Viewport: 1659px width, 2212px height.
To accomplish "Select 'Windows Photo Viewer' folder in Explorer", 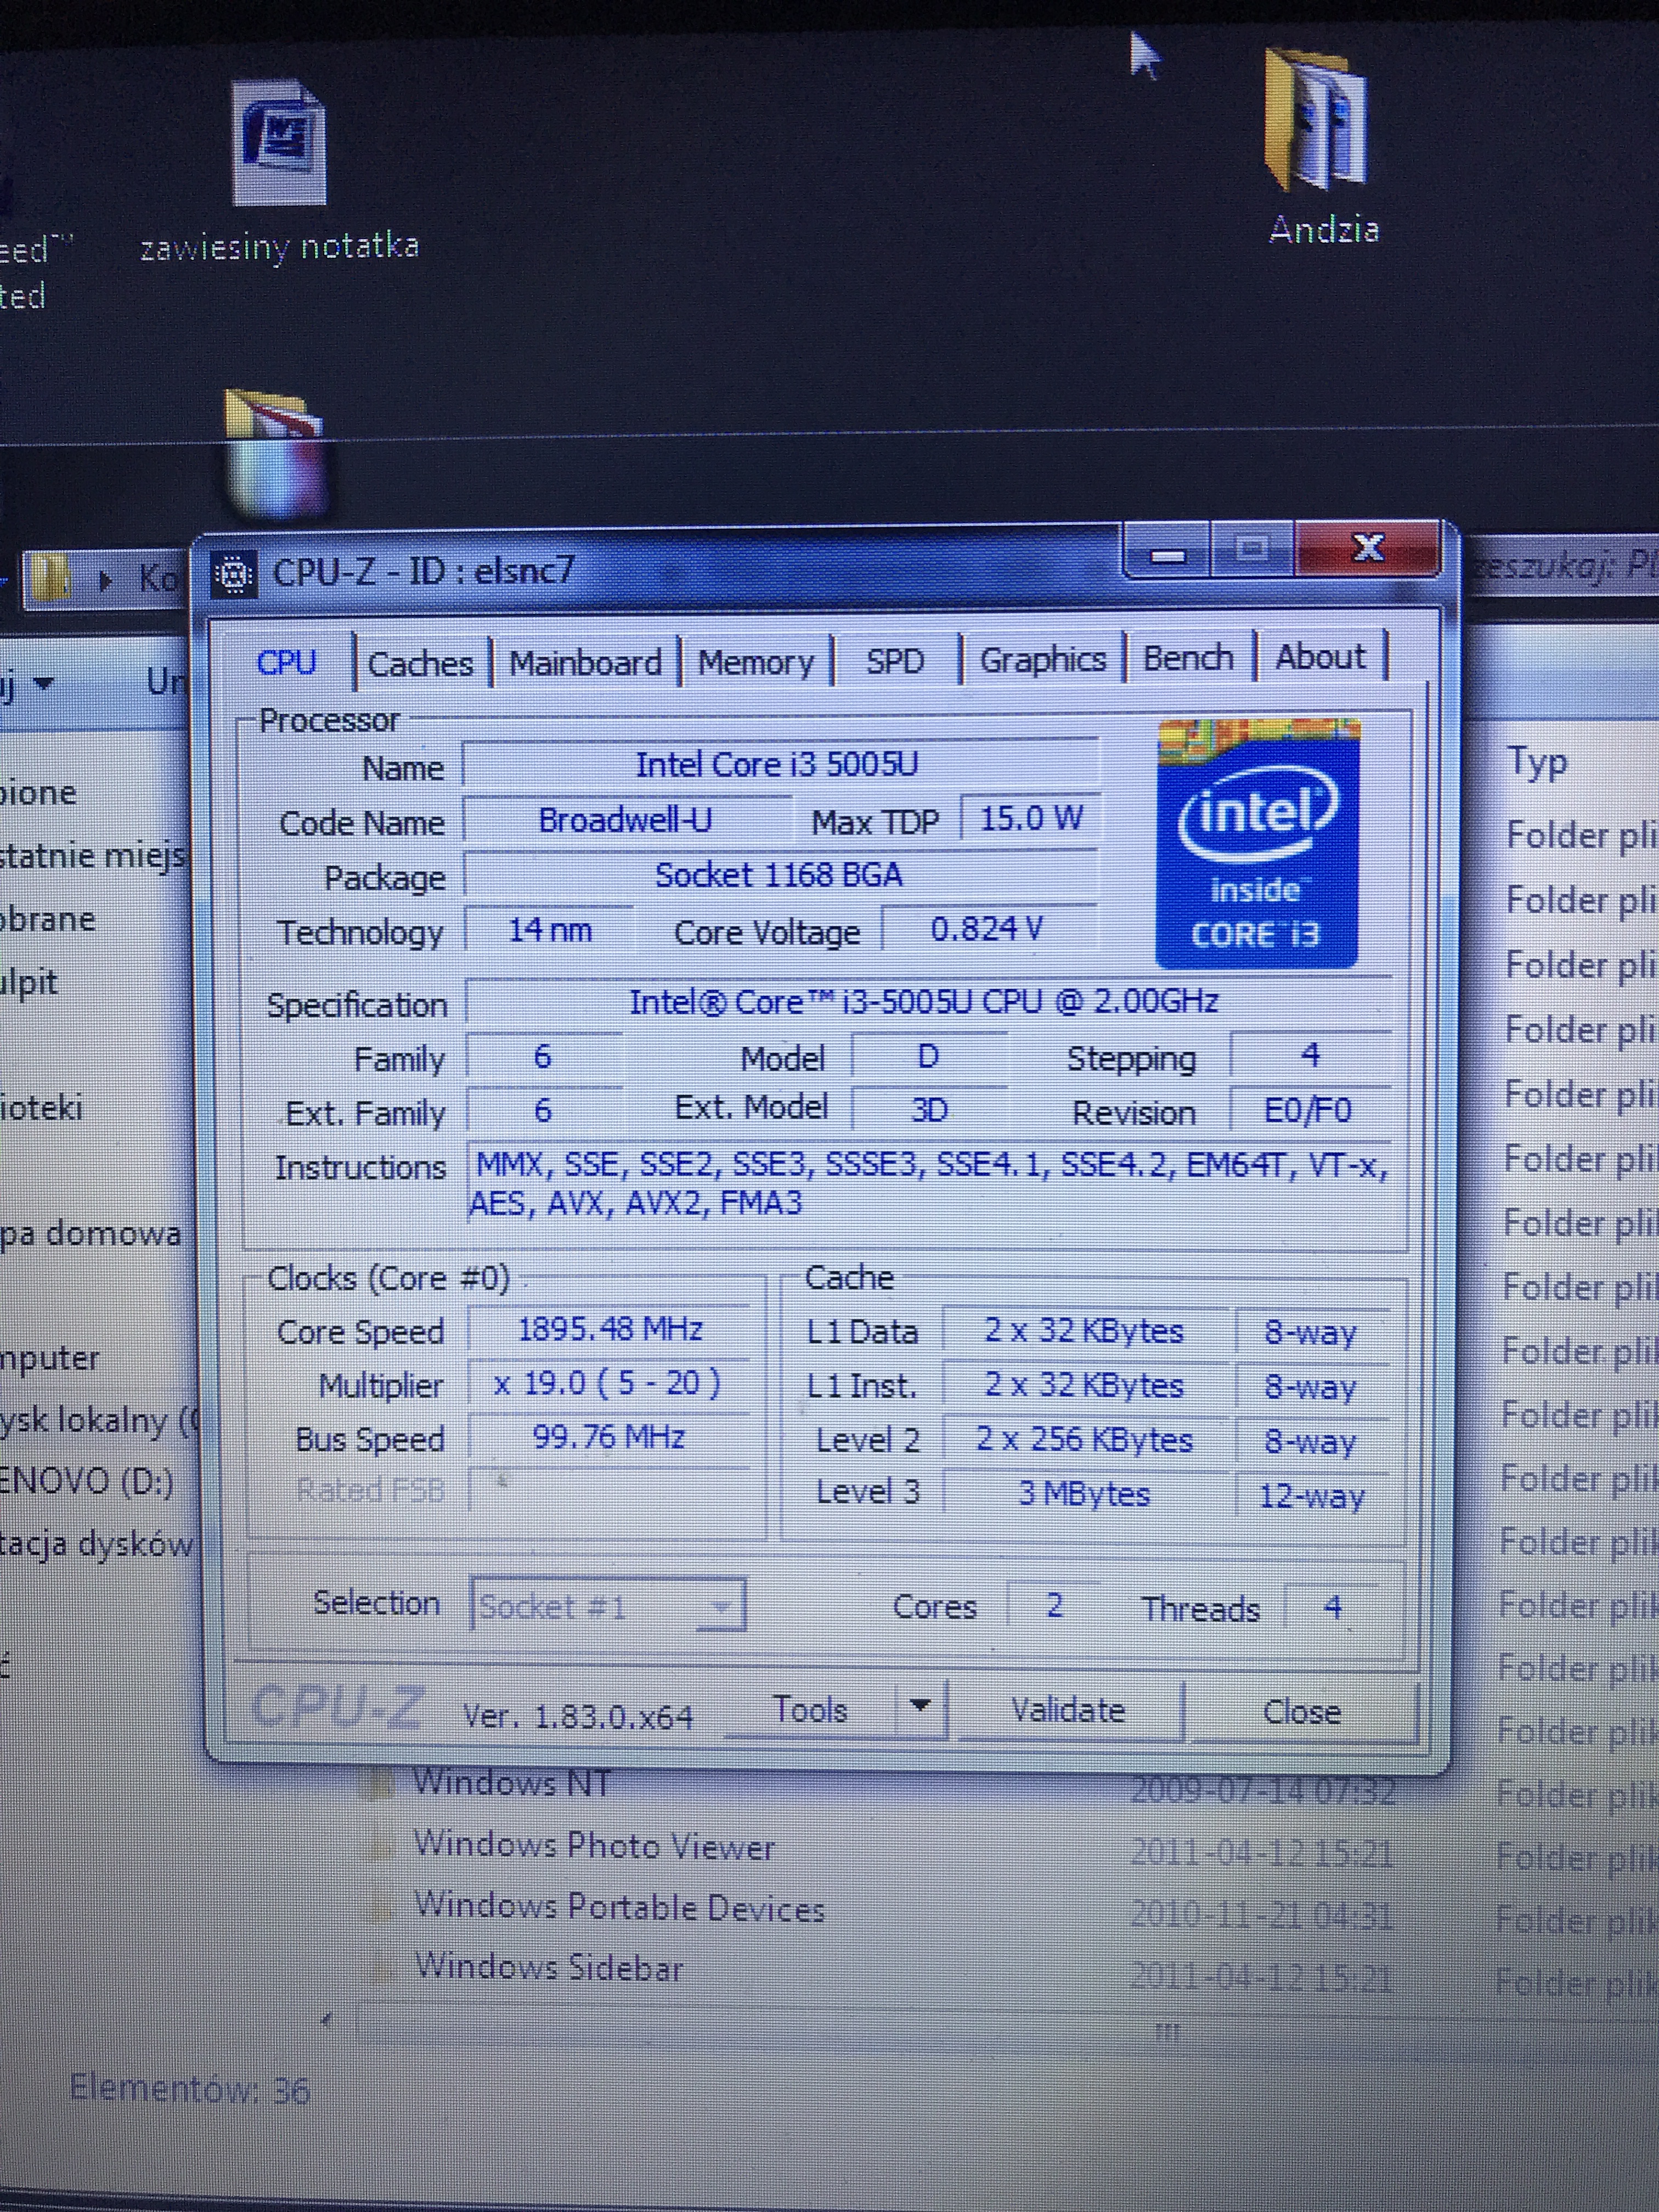I will (594, 1846).
